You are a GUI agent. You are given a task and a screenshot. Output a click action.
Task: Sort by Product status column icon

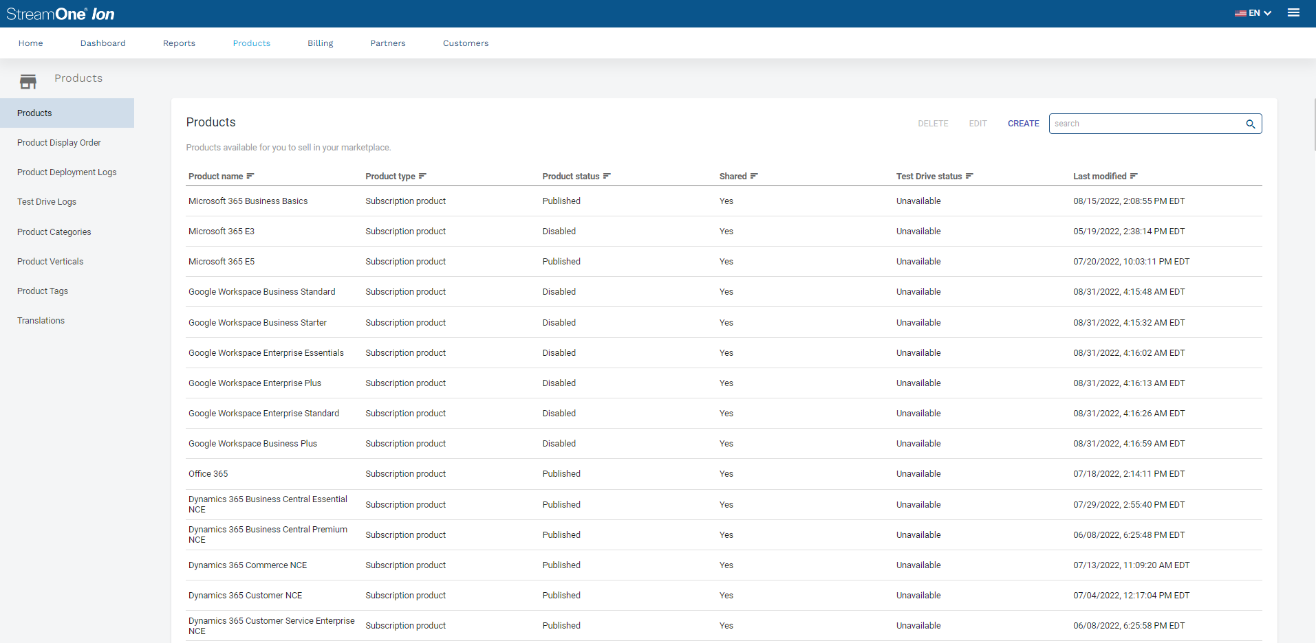pyautogui.click(x=607, y=177)
